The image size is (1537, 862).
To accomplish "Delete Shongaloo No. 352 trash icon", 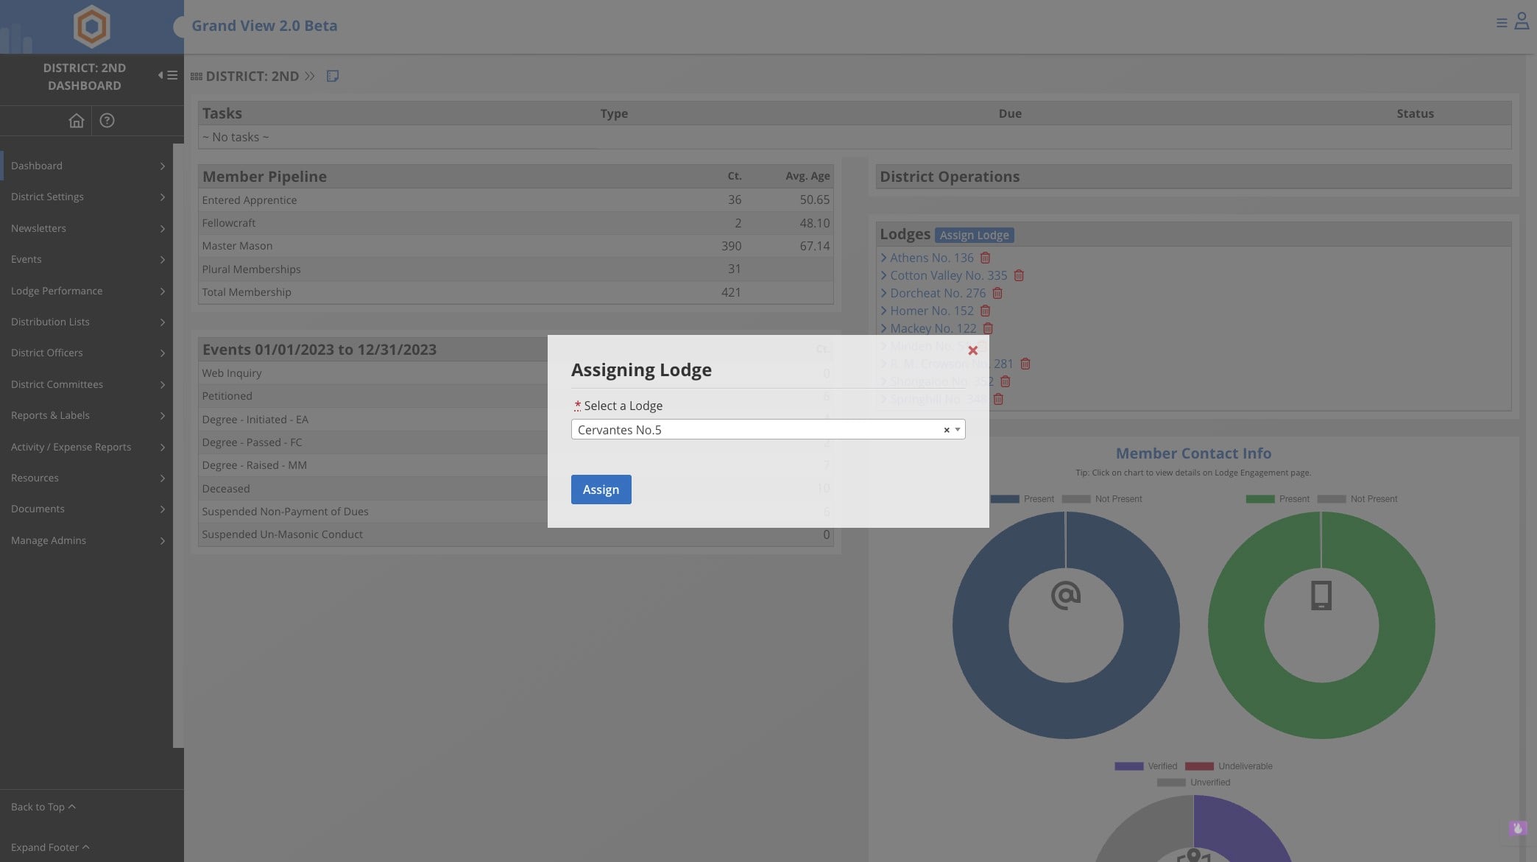I will point(1006,381).
